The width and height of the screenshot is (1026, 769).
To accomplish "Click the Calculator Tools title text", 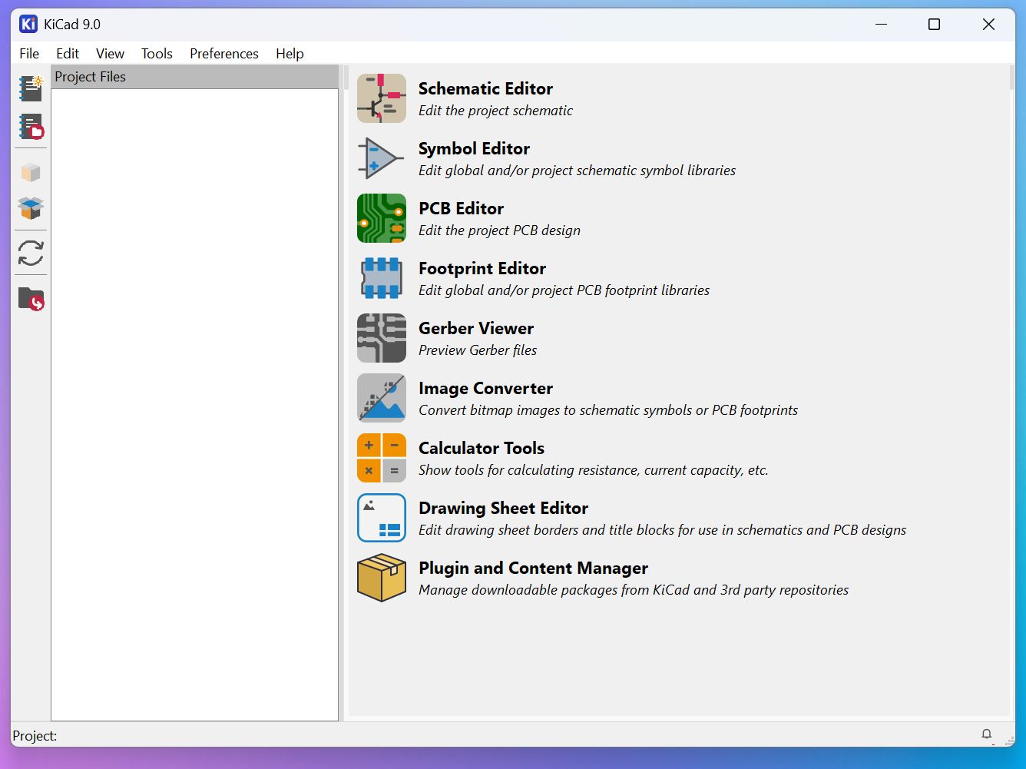I will coord(482,448).
